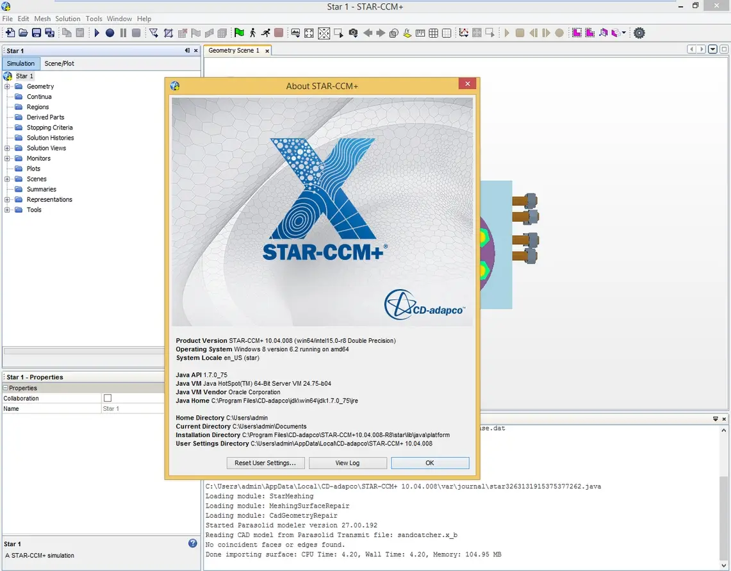Close the About STAR-CCM+ dialog
This screenshot has height=571, width=731.
click(x=467, y=83)
